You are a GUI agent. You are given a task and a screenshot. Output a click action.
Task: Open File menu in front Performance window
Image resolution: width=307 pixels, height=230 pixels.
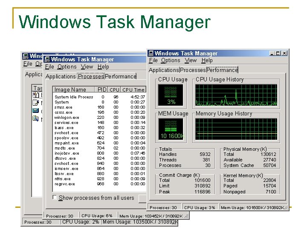pos(153,60)
